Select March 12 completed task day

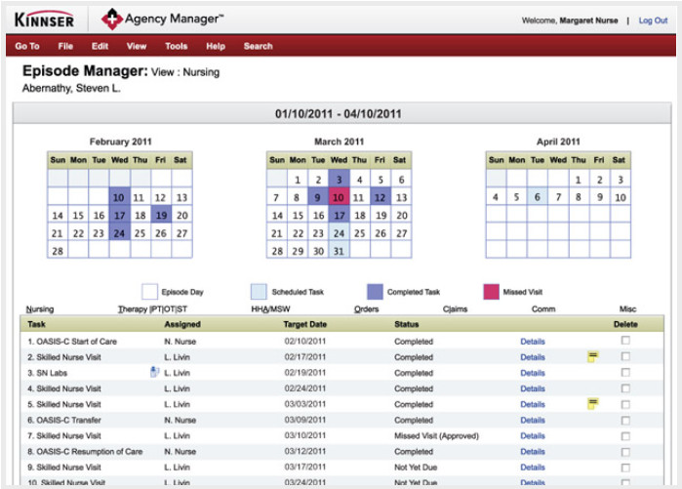tap(381, 197)
